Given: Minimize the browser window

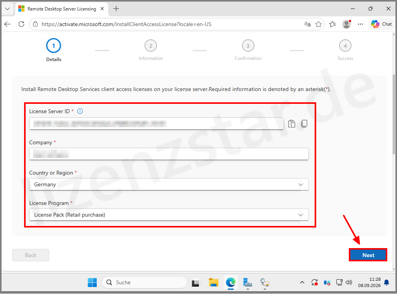Looking at the screenshot, I should click(353, 9).
